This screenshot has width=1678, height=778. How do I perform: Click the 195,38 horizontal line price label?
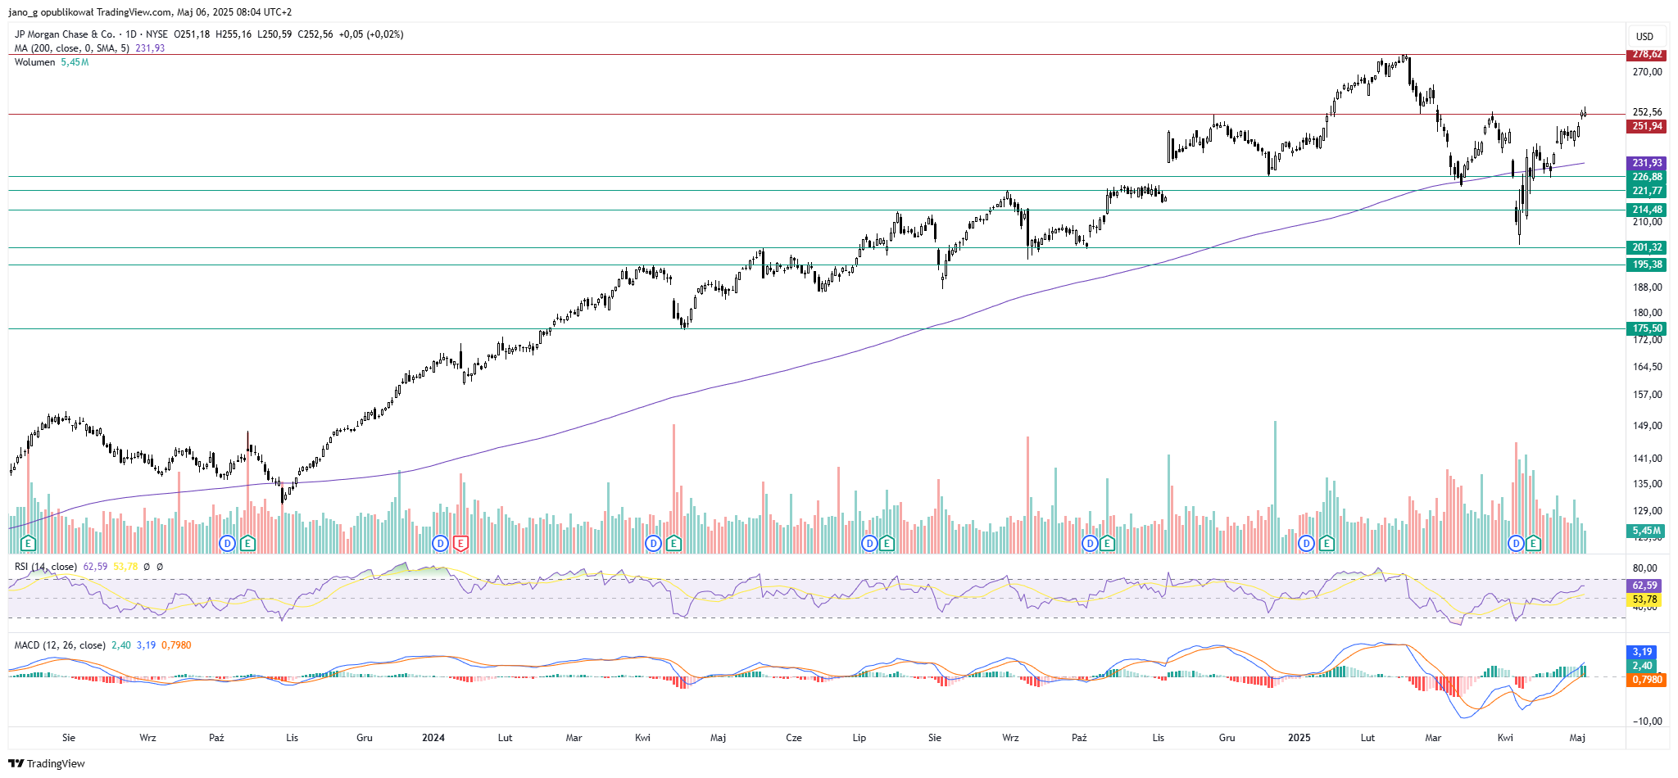pyautogui.click(x=1647, y=265)
